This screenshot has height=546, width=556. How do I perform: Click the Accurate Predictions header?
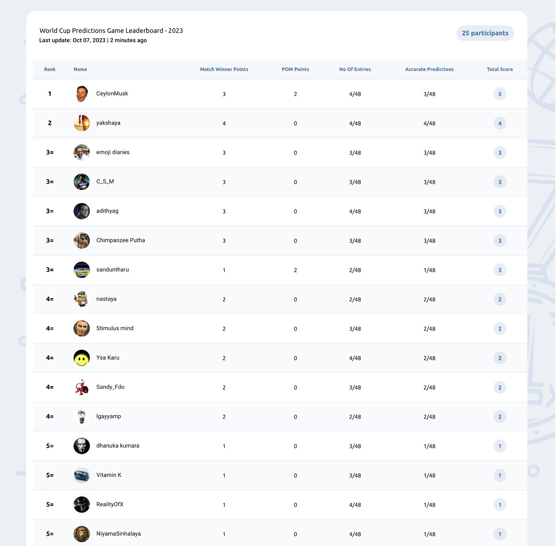coord(429,69)
